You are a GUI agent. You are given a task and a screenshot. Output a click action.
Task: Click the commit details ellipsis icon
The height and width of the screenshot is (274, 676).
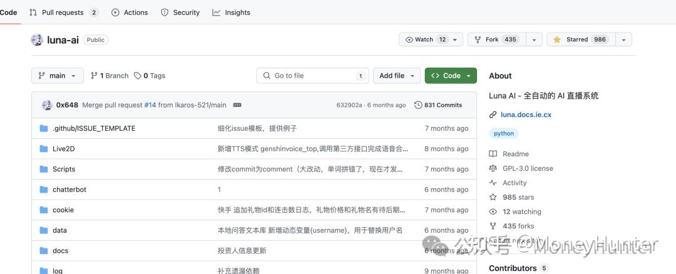(x=237, y=105)
